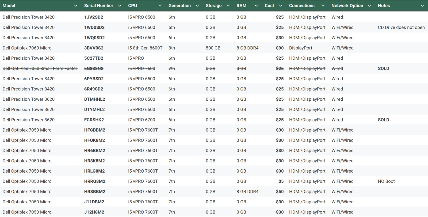Click the CPU cell 'i5 8th Gen 8600T'
This screenshot has width=428, height=217.
click(145, 48)
